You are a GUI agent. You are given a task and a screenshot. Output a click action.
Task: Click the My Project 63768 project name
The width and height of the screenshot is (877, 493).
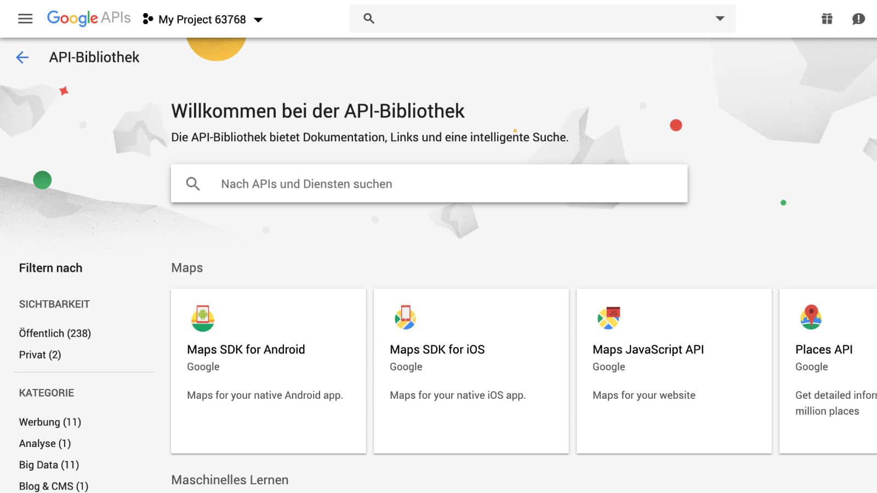coord(202,20)
